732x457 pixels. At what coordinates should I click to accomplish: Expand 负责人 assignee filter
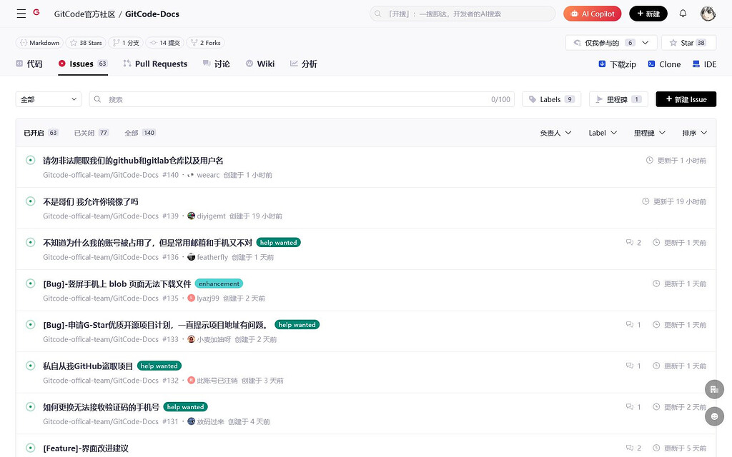click(x=555, y=133)
